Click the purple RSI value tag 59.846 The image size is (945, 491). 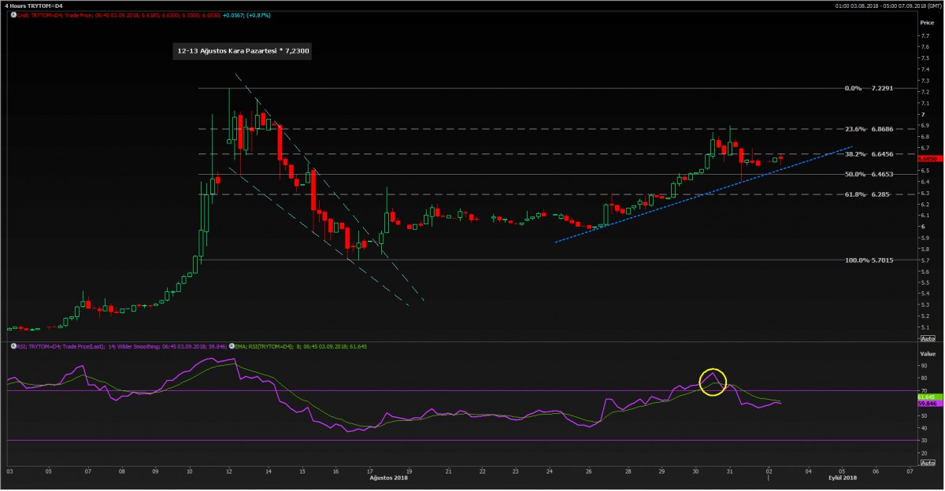[x=927, y=404]
